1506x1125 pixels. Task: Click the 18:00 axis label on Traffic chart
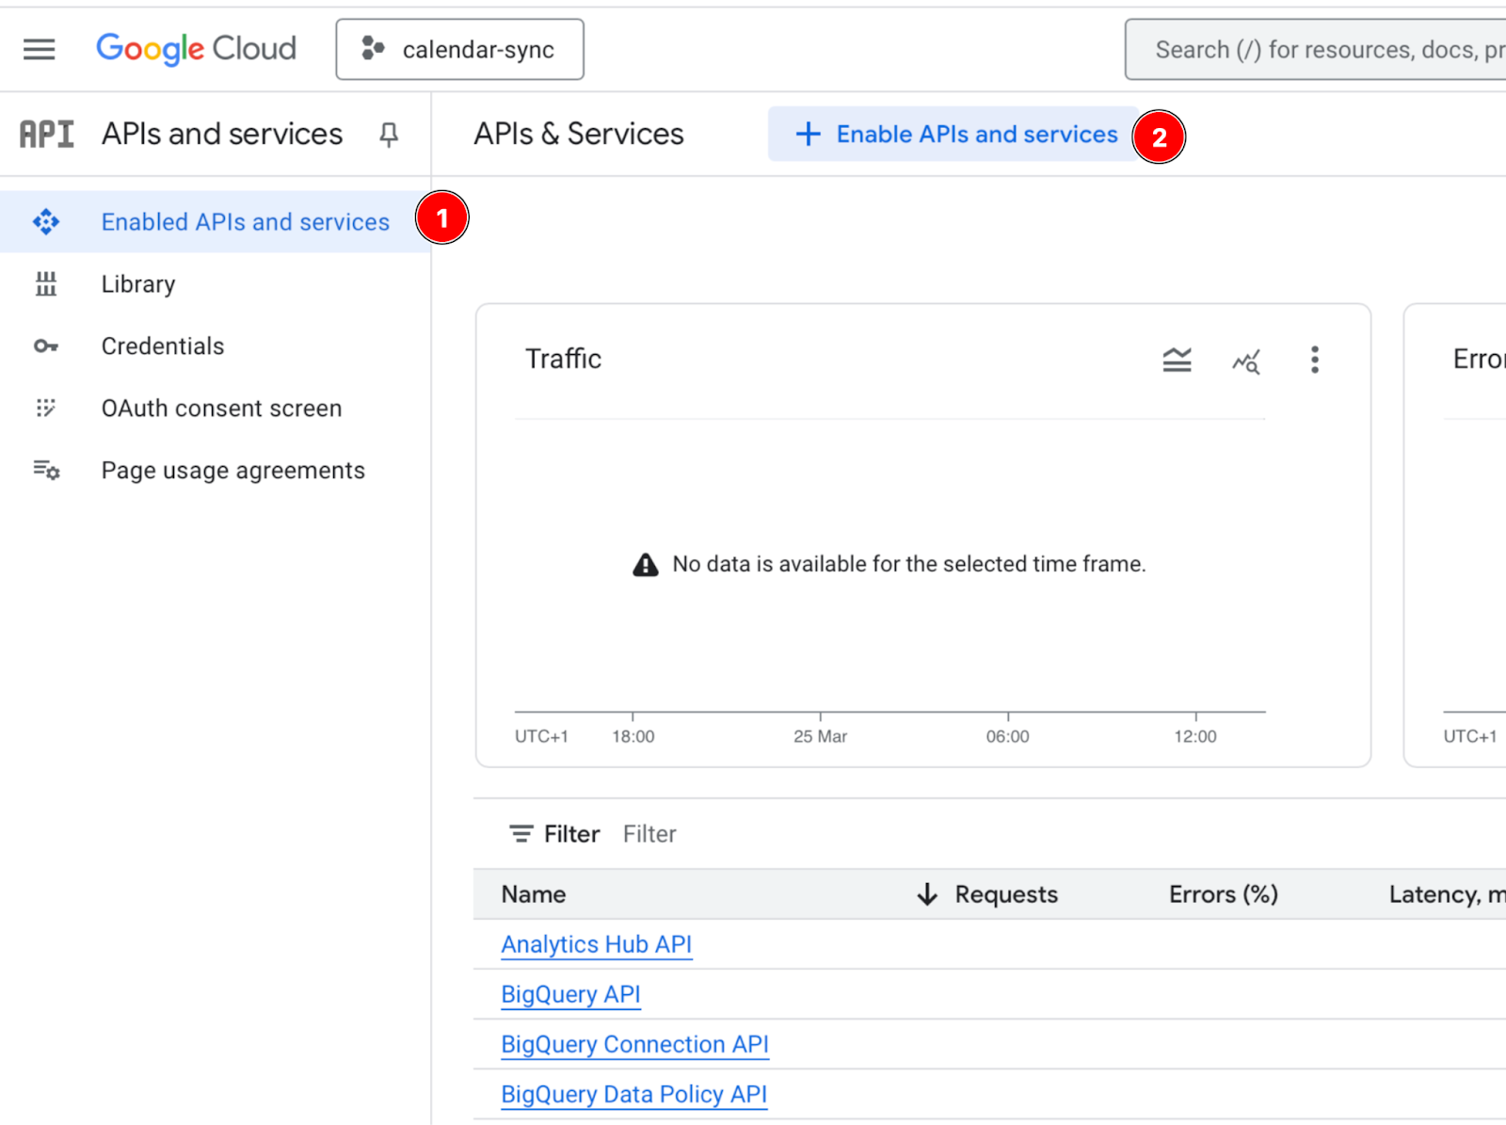[633, 736]
